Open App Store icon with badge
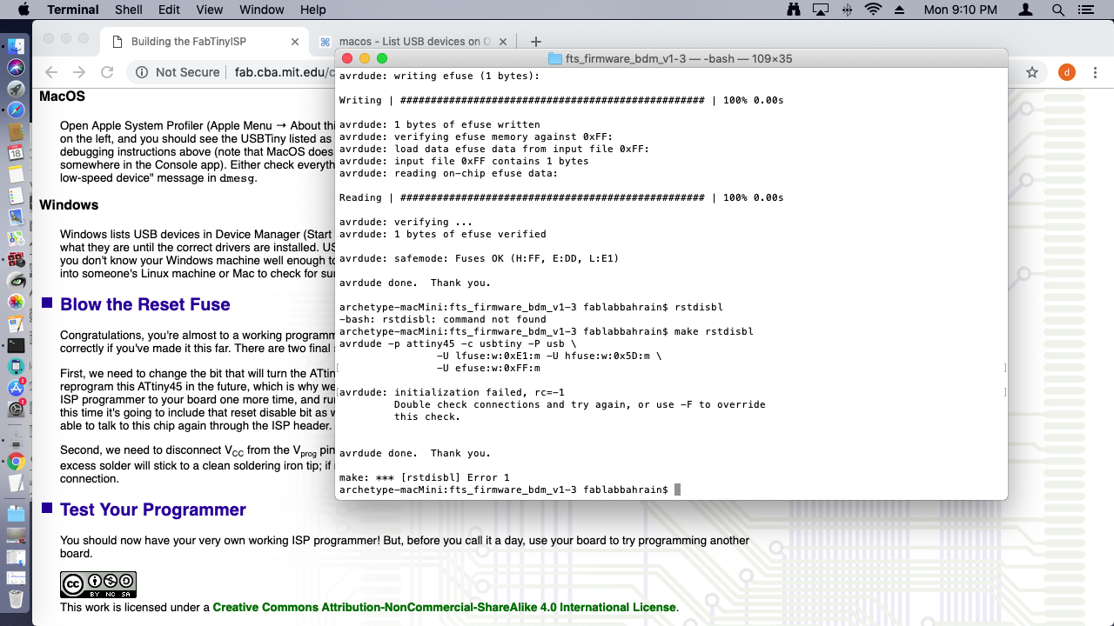 (x=16, y=388)
